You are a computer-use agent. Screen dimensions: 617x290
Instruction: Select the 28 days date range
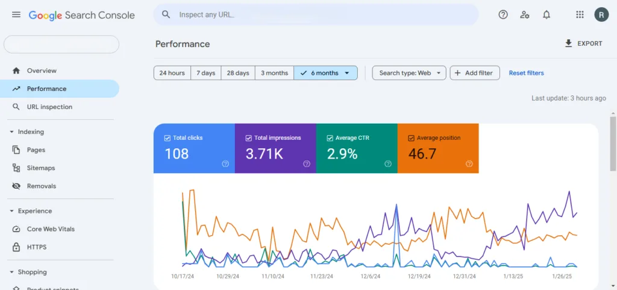coord(238,73)
